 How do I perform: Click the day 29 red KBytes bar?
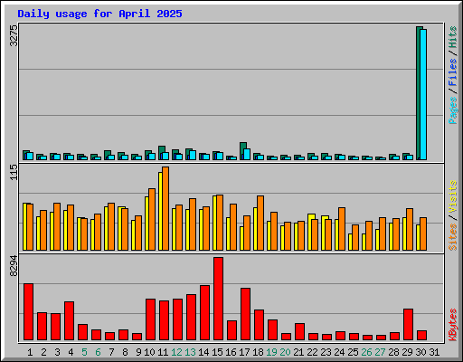408,324
